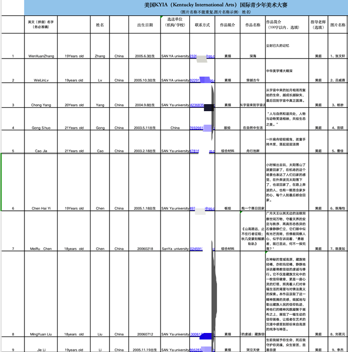This screenshot has height=352, width=348.
Task: Select the 舟行池畔 artwork name cell
Action: click(x=252, y=150)
